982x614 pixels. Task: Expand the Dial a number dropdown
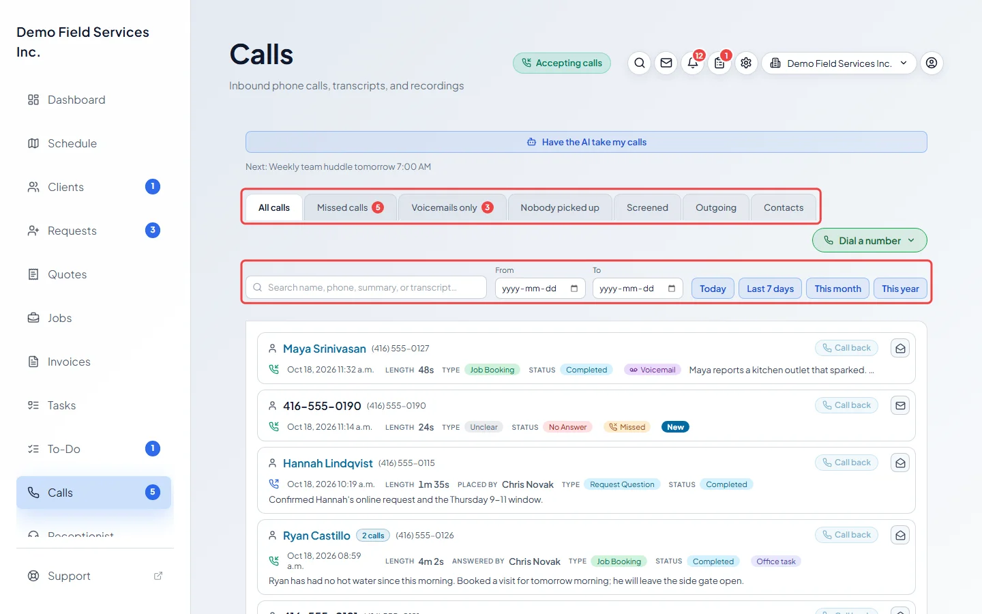(869, 240)
